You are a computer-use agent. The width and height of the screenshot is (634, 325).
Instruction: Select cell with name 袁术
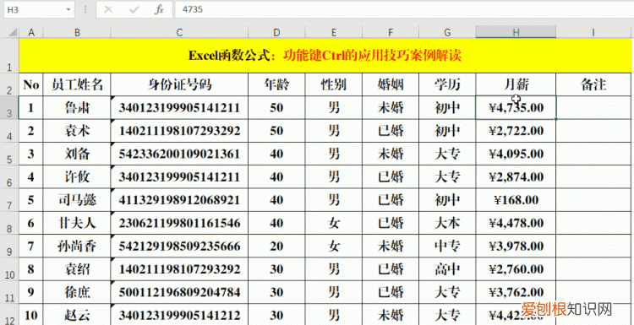(77, 131)
